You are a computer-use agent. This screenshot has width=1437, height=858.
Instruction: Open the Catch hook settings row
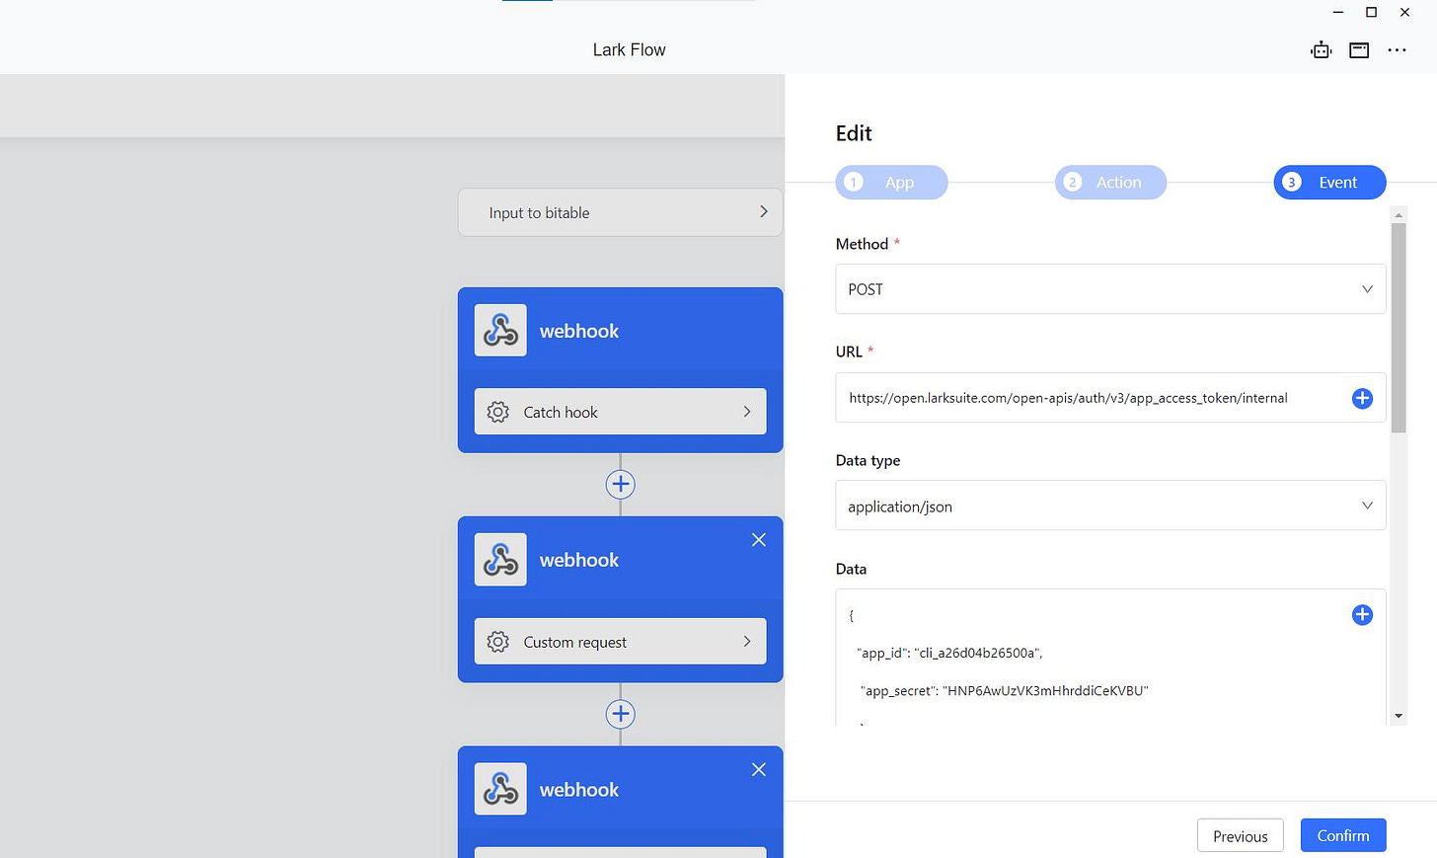[x=620, y=412]
